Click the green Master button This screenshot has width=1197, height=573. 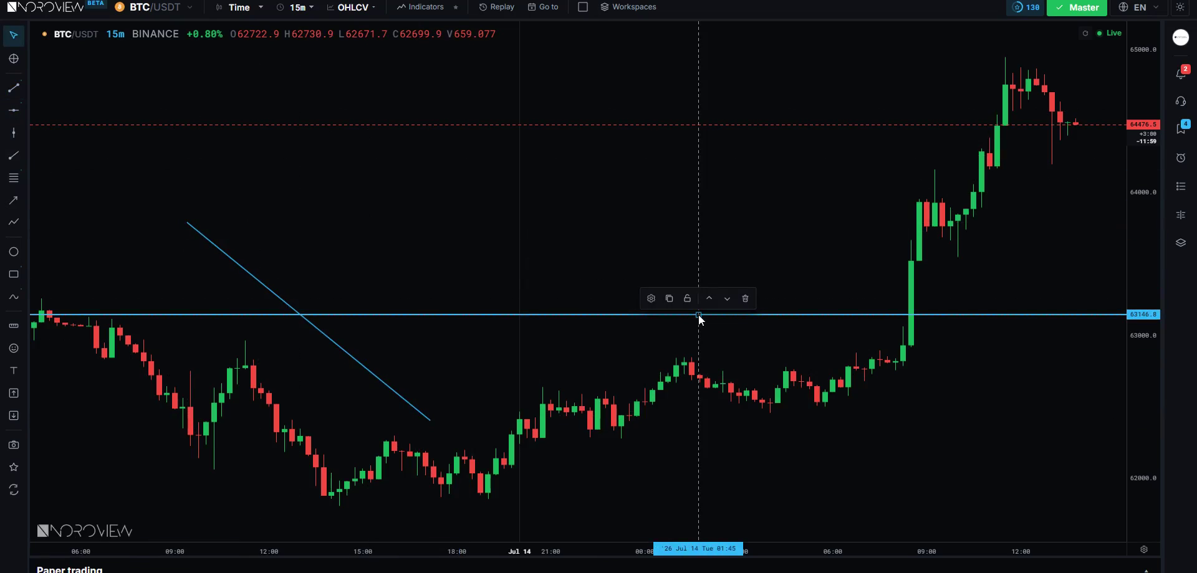(1077, 7)
